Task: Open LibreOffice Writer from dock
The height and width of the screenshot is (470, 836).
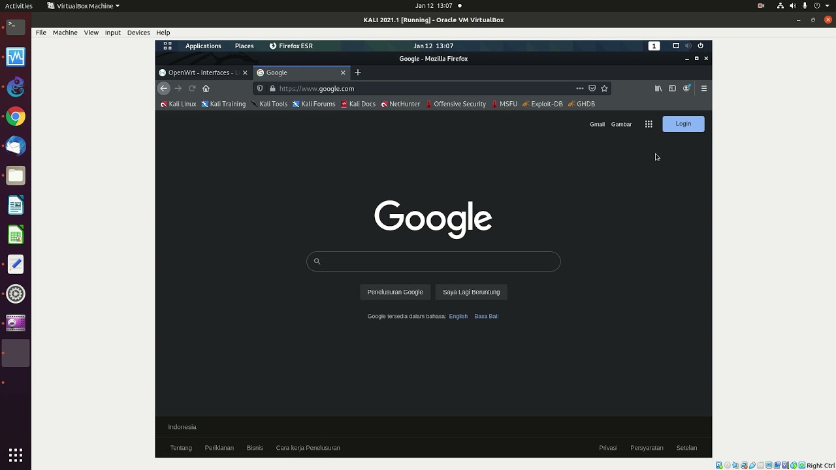Action: (16, 206)
